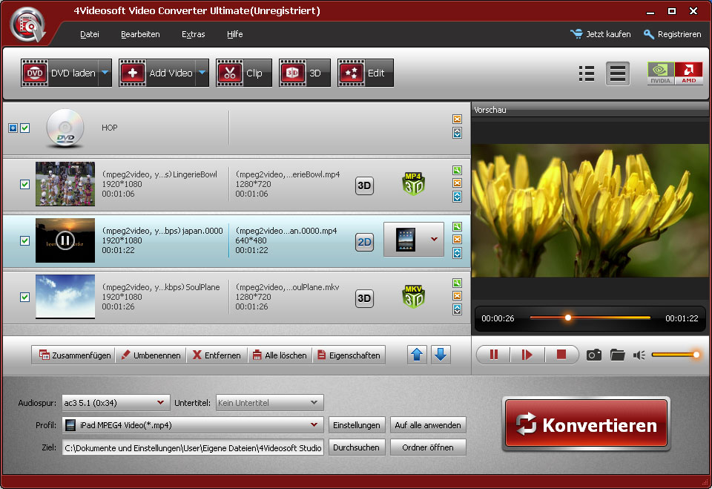
Task: Open the Hilfe menu
Action: coord(235,34)
